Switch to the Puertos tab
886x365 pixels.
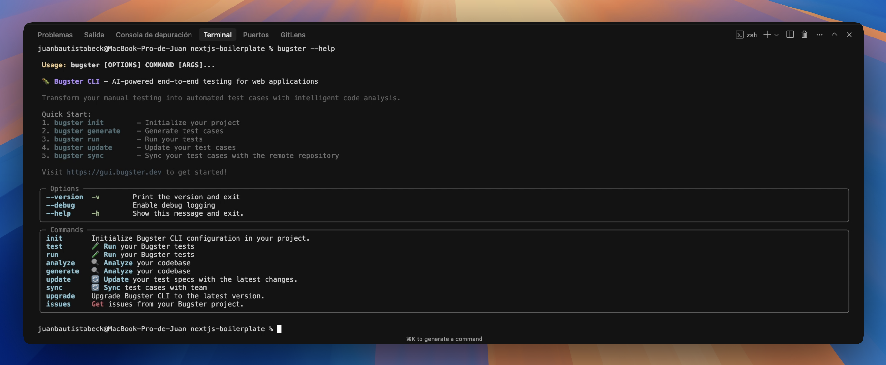[255, 35]
